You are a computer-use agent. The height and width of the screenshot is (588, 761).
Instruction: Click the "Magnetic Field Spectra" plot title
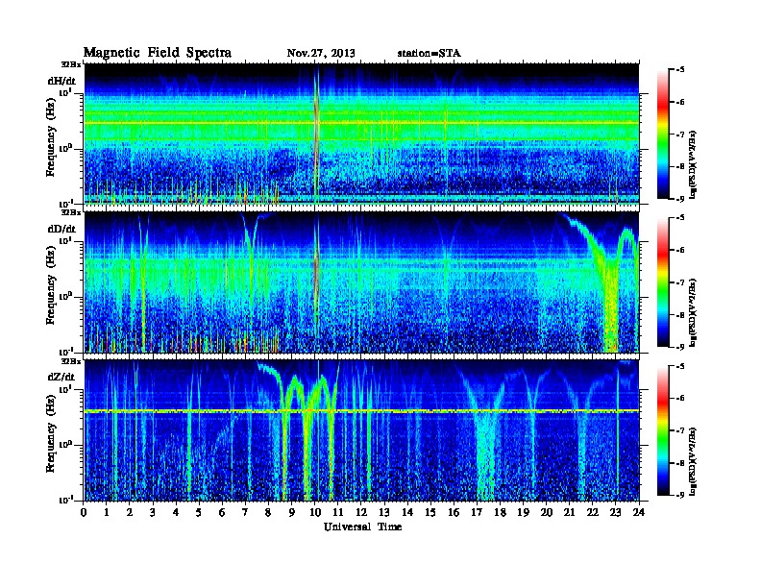coord(158,53)
